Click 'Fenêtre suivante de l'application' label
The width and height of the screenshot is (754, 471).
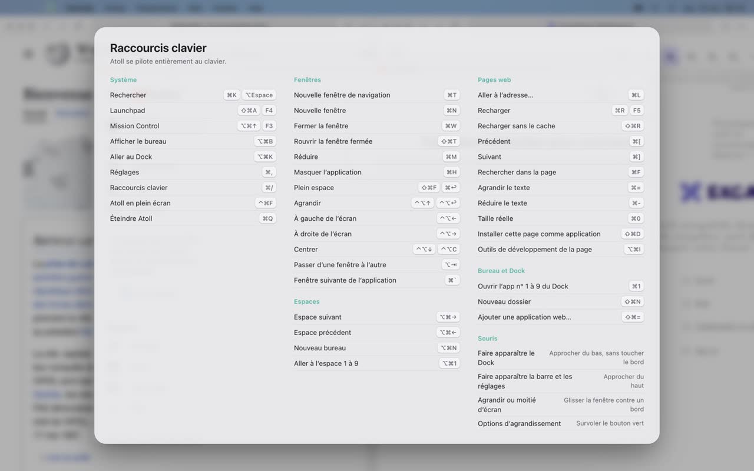tap(345, 280)
